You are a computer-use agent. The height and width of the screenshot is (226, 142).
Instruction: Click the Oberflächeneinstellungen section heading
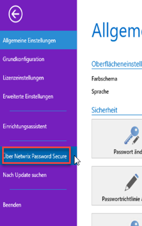117,64
